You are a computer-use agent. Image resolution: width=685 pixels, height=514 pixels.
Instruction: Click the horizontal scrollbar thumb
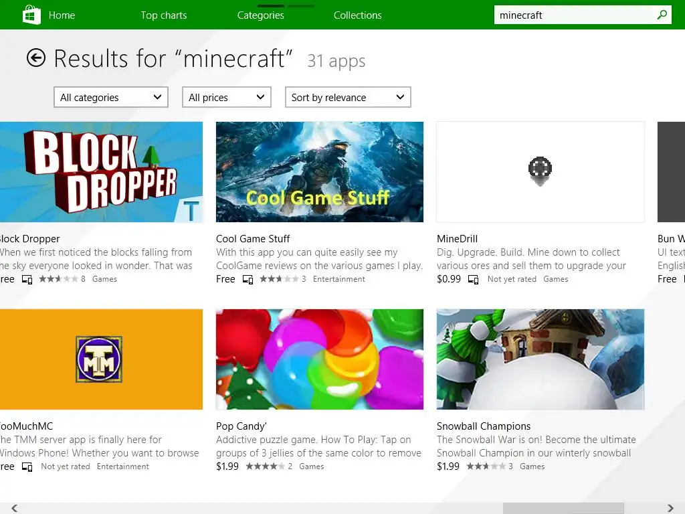(x=563, y=509)
